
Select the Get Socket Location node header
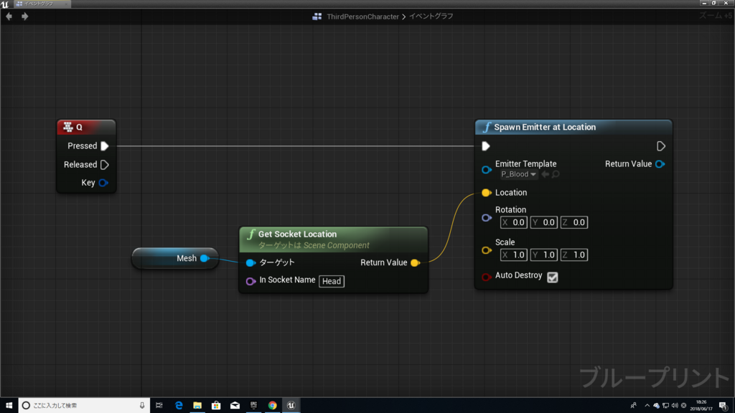tap(333, 239)
